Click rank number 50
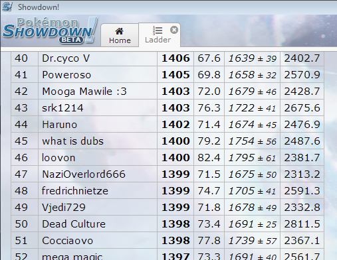The width and height of the screenshot is (337, 260). pos(21,224)
